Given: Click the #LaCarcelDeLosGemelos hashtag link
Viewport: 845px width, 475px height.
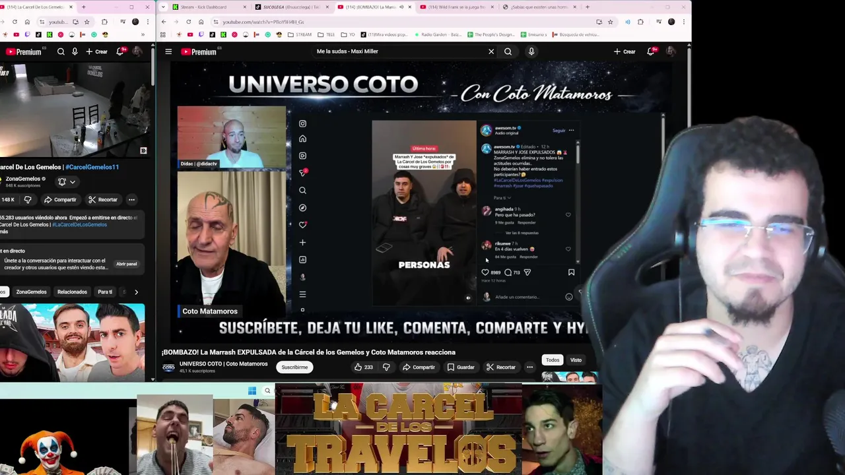Looking at the screenshot, I should (x=80, y=224).
